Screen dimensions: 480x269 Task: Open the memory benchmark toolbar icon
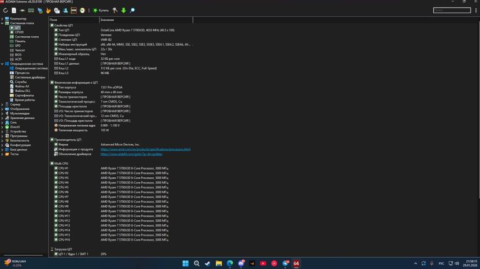31,11
